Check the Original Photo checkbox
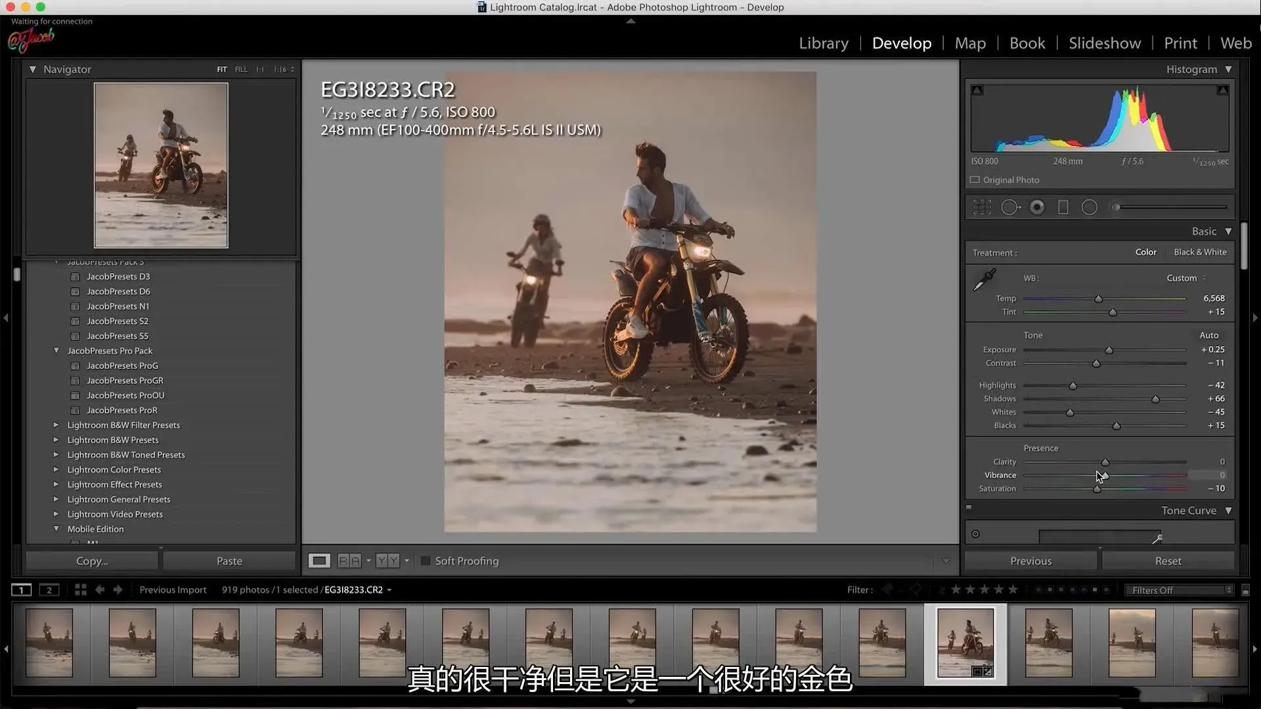The width and height of the screenshot is (1261, 709). coord(975,180)
